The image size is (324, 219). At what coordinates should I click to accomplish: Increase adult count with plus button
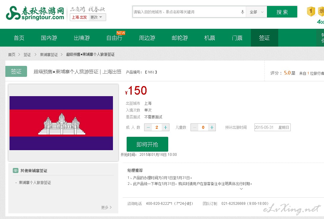click(x=166, y=128)
